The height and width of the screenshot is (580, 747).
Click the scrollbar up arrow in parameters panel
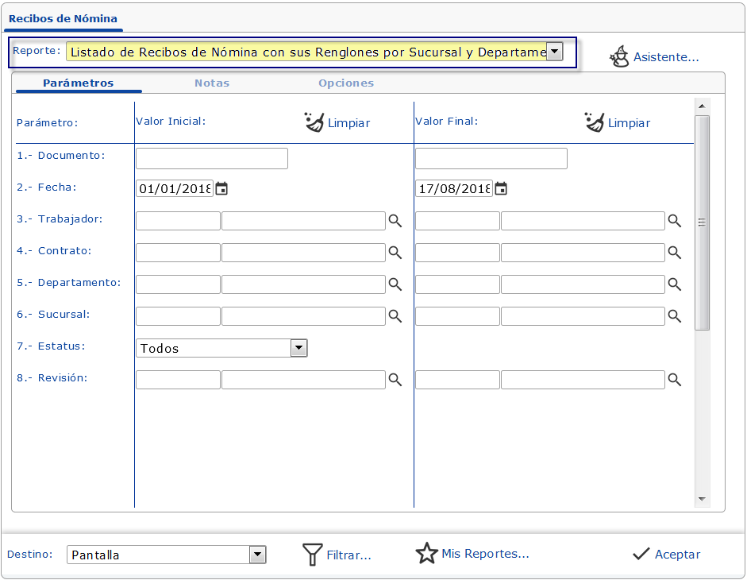[702, 106]
